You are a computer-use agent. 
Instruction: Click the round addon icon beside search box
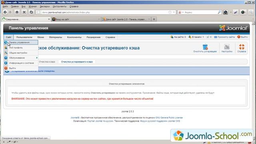(x=226, y=12)
